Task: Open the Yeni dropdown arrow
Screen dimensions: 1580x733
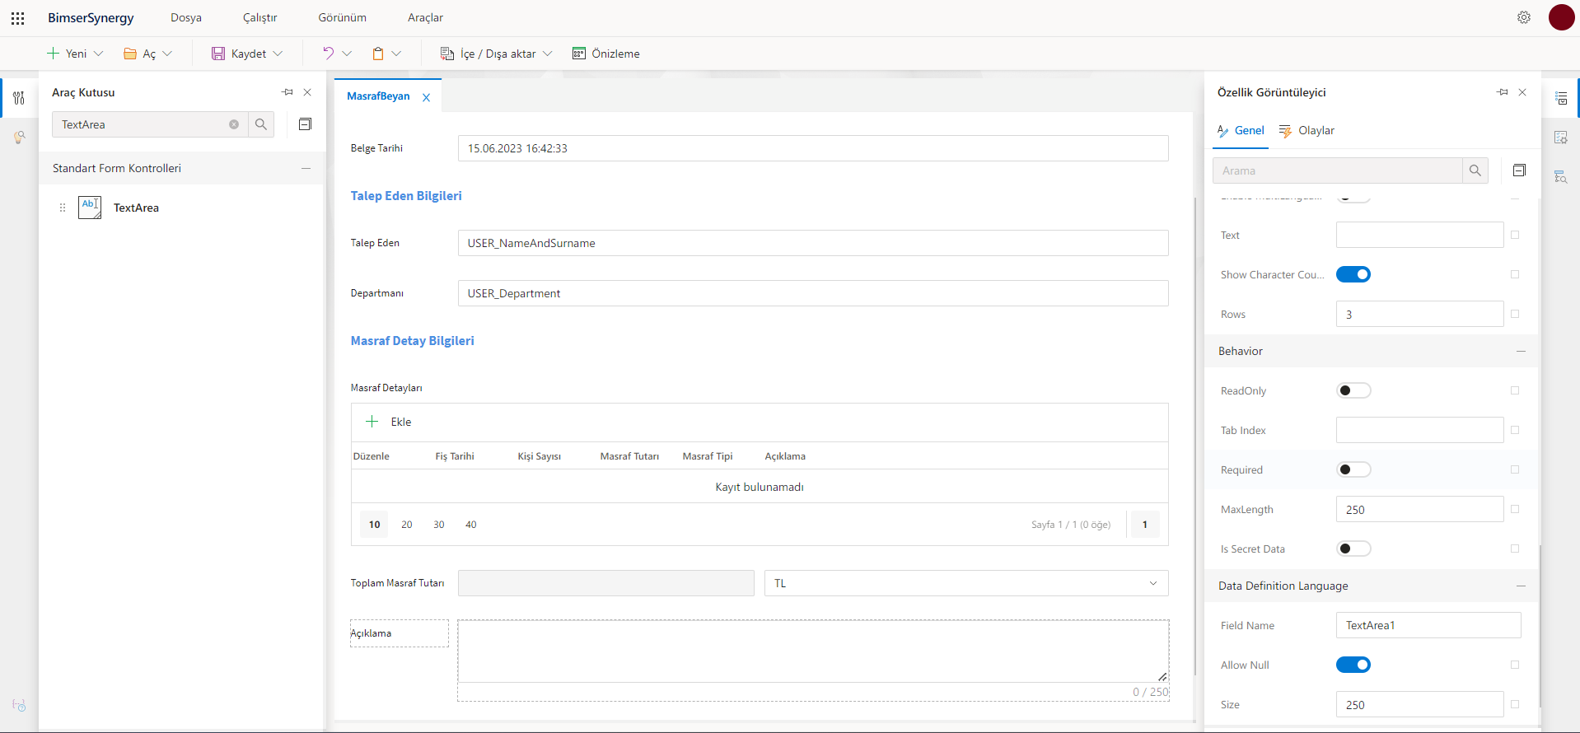Action: (x=99, y=54)
